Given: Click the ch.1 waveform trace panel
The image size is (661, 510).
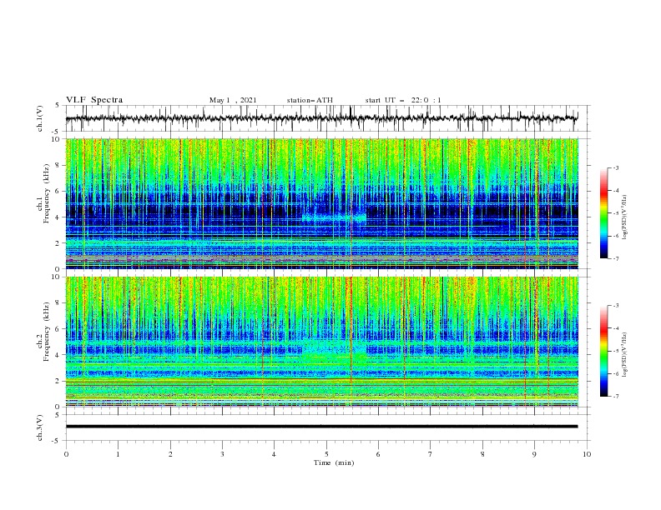Looking at the screenshot, I should pyautogui.click(x=328, y=118).
